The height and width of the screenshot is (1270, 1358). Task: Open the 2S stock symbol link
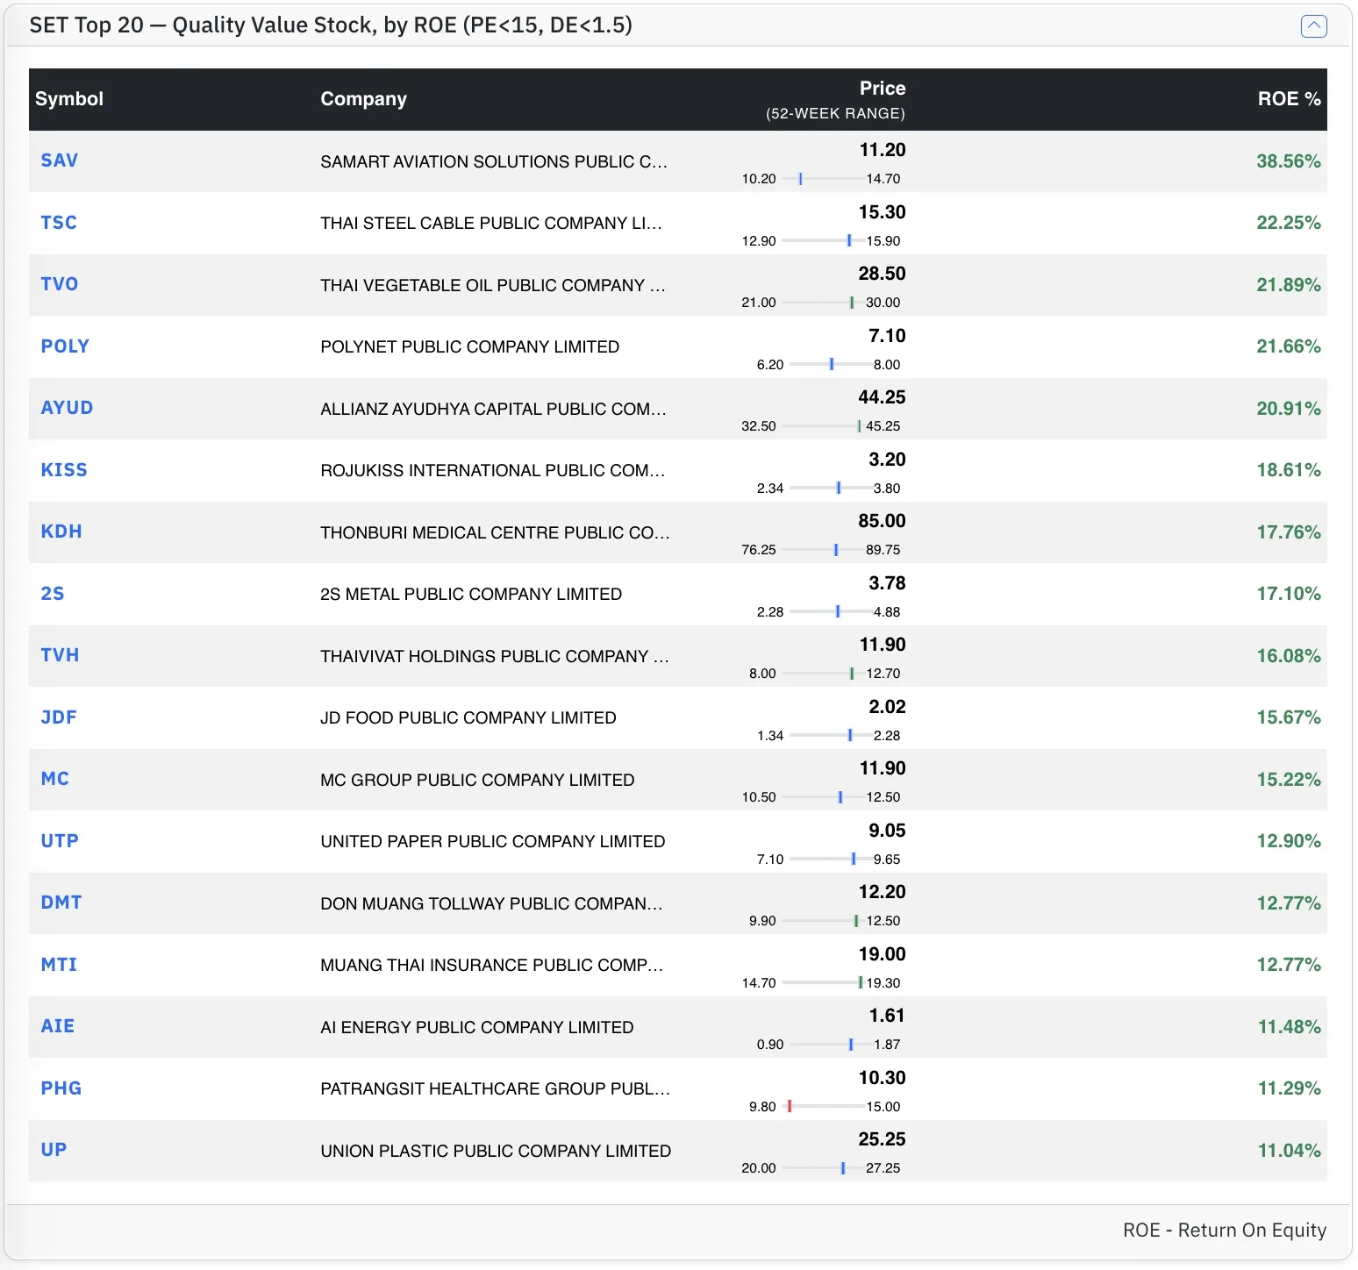click(53, 594)
